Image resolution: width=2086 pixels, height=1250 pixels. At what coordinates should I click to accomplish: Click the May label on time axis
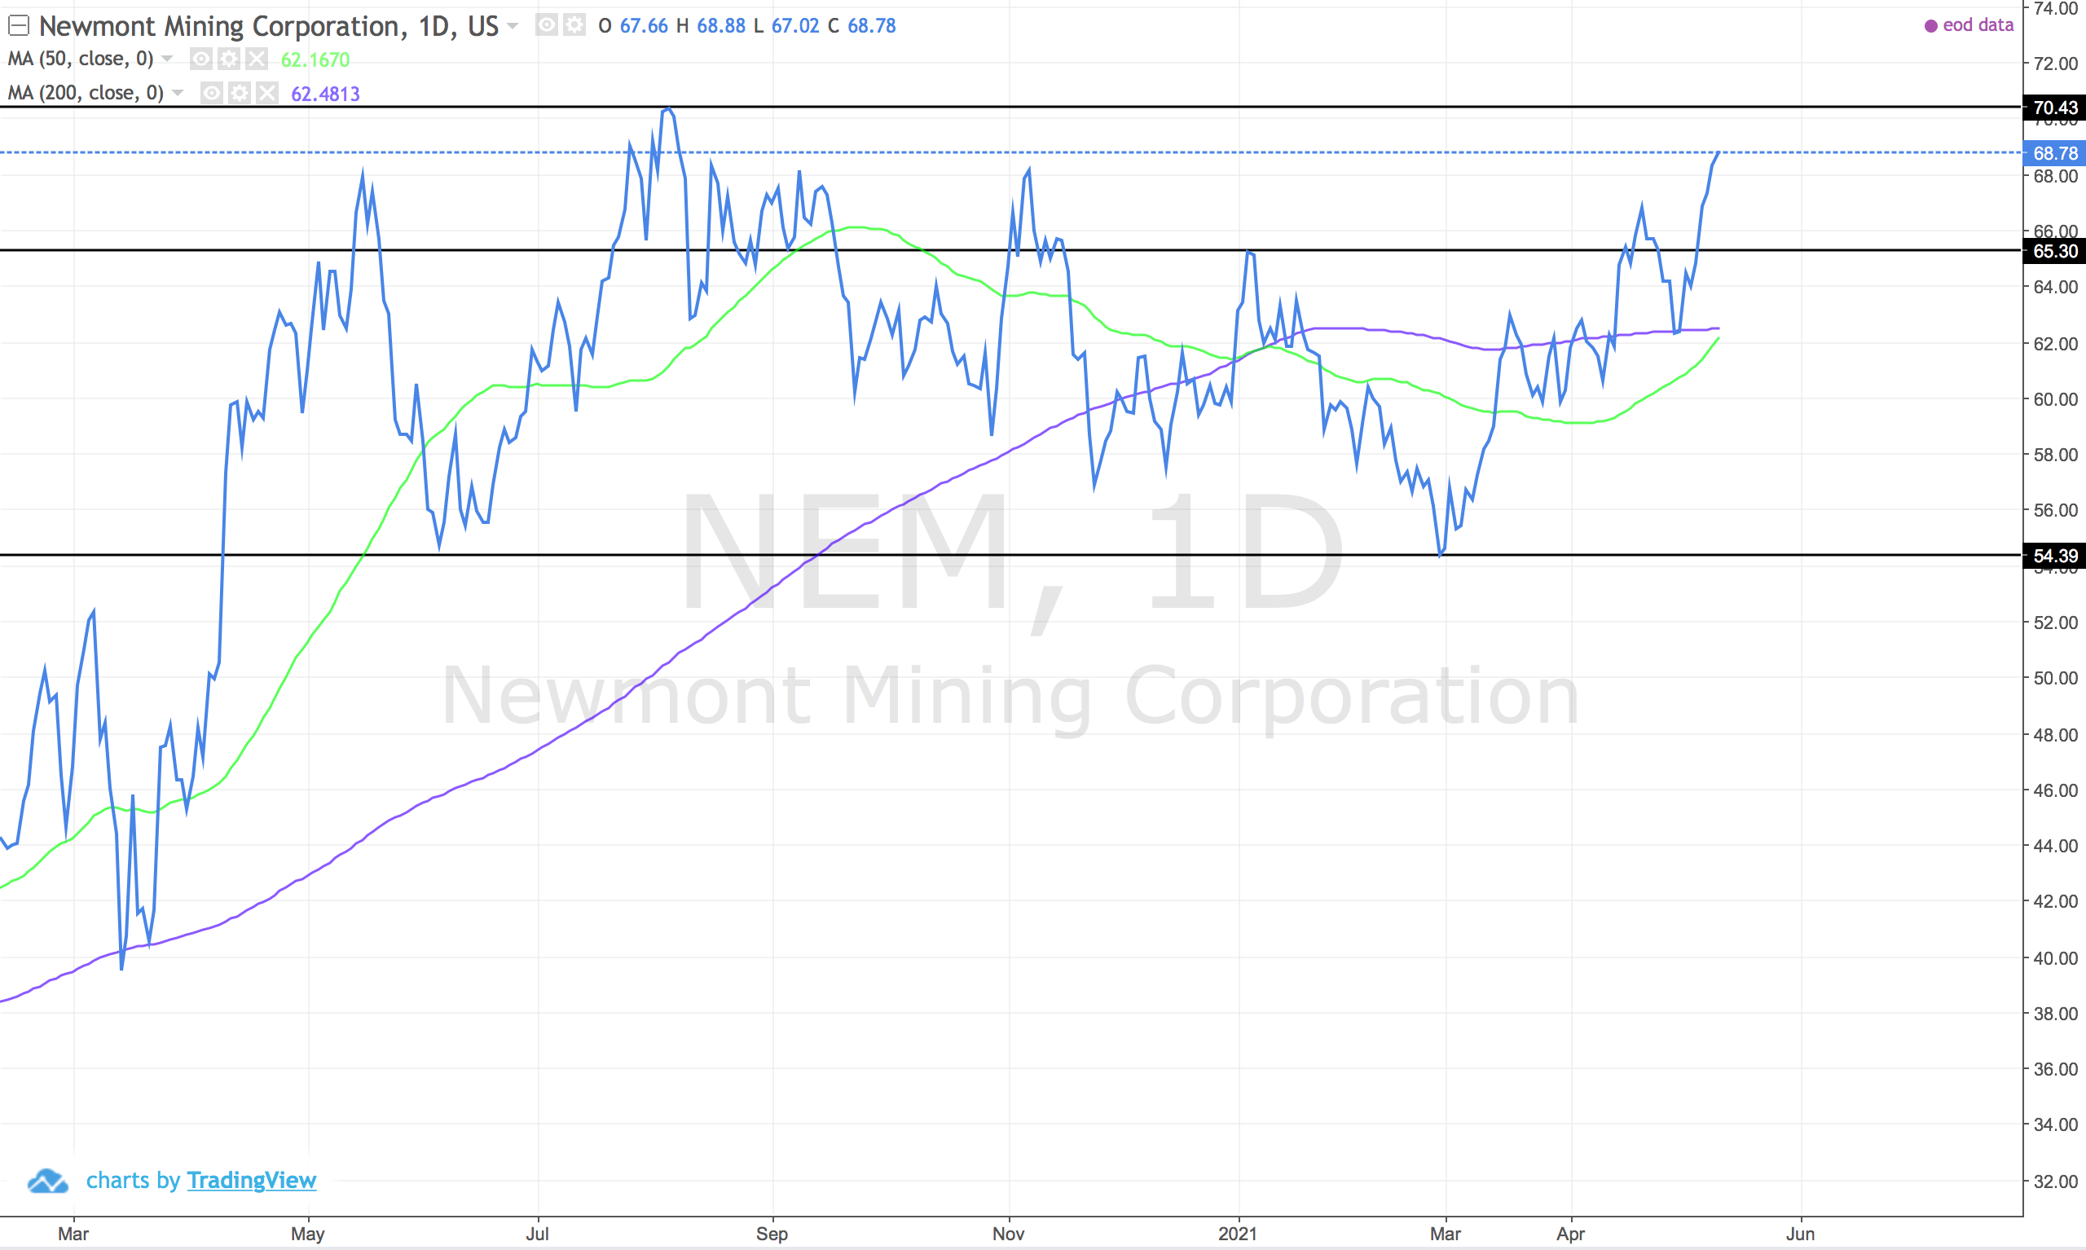click(x=307, y=1234)
